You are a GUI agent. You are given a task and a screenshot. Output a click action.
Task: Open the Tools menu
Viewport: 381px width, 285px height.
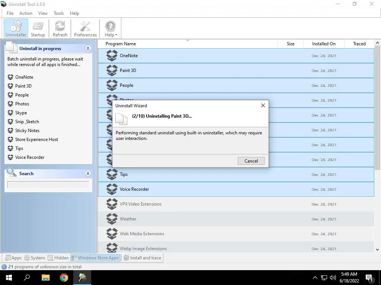tap(58, 13)
